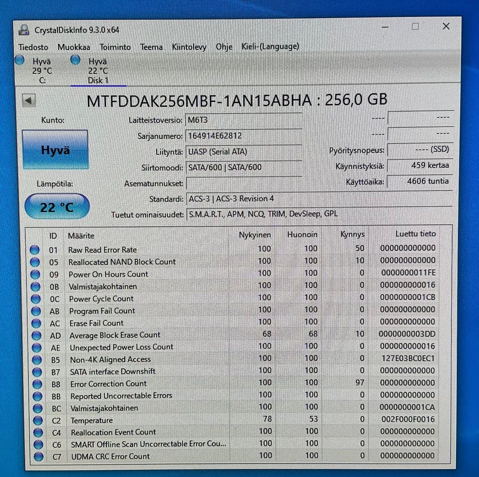This screenshot has height=477, width=479.
Task: Open the Muokkaa menu
Action: coord(74,47)
